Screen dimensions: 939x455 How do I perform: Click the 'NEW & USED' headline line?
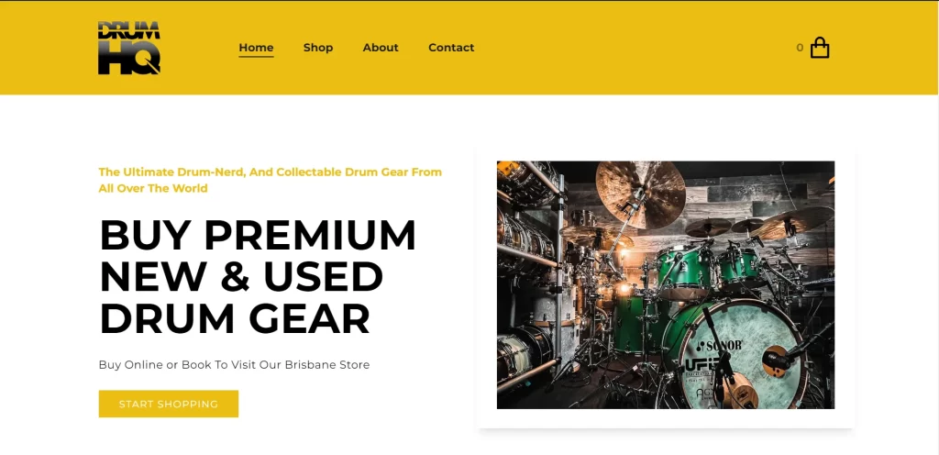coord(241,277)
